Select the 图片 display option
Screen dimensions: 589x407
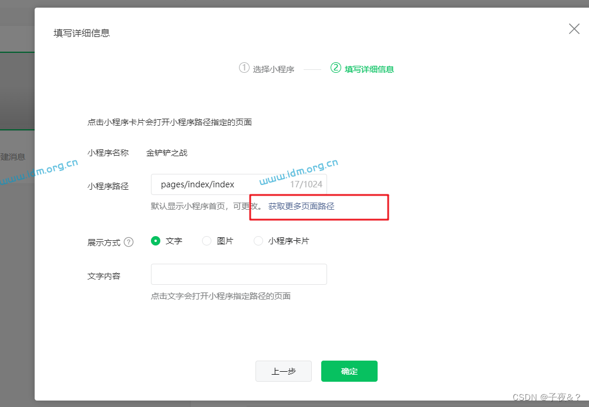[x=207, y=241]
